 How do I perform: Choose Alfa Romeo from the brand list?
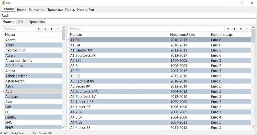pyautogui.click(x=14, y=66)
